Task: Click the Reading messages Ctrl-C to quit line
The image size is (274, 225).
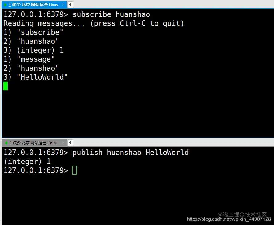Action: (x=94, y=23)
